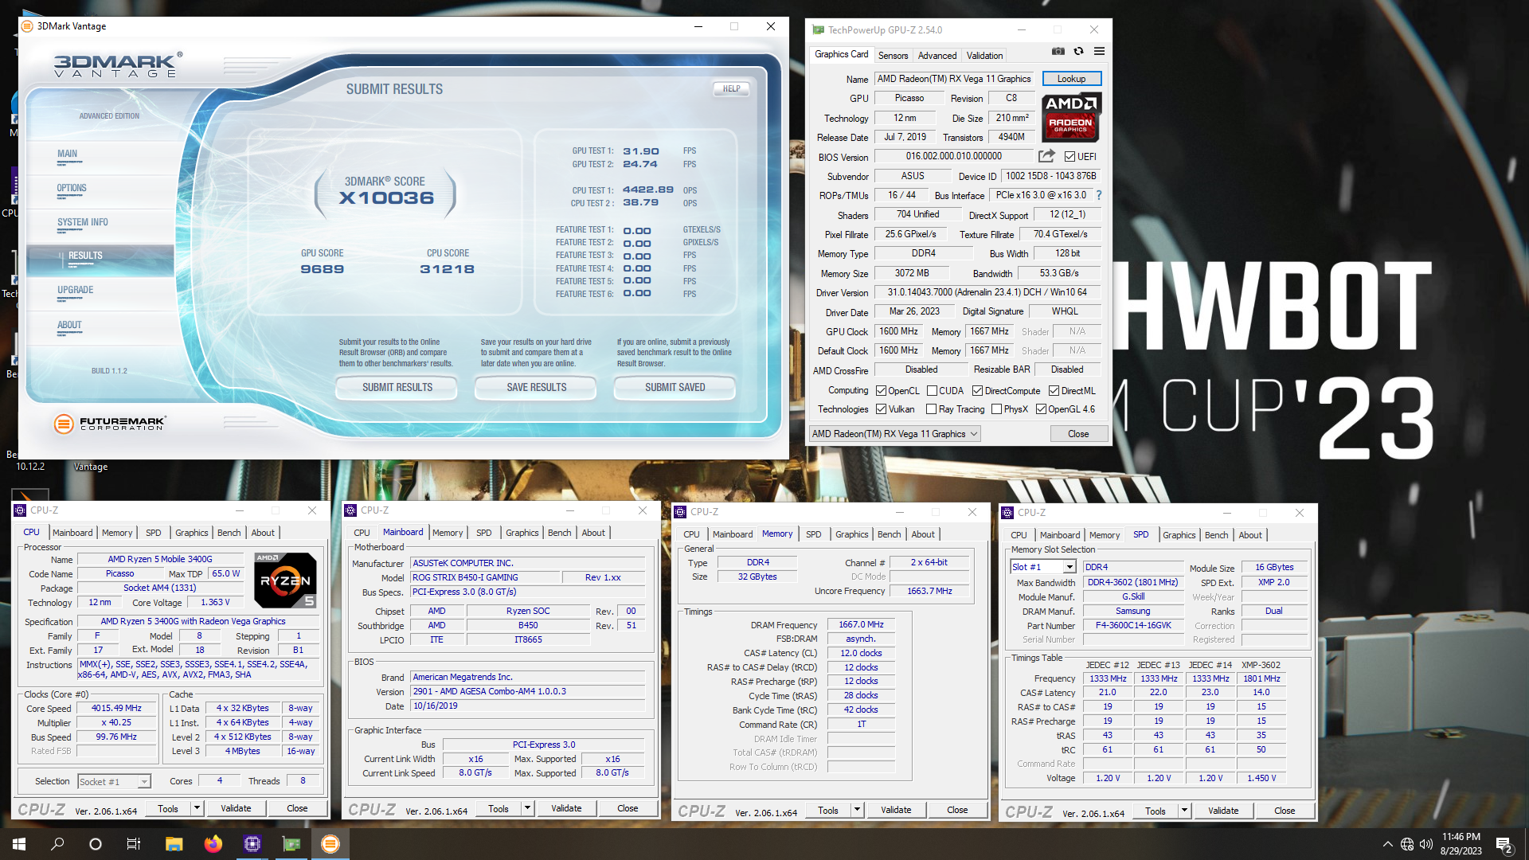1529x860 pixels.
Task: Click the Bus Interface question mark icon
Action: pos(1099,195)
